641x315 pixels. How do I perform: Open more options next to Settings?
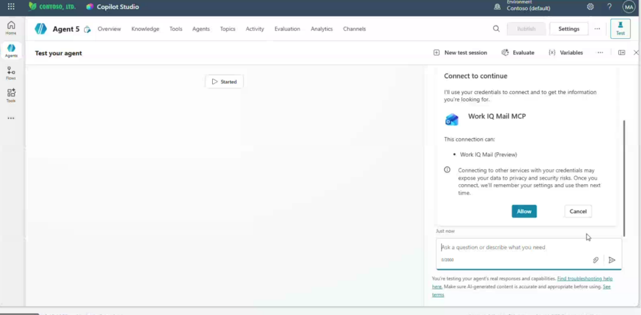(x=597, y=29)
